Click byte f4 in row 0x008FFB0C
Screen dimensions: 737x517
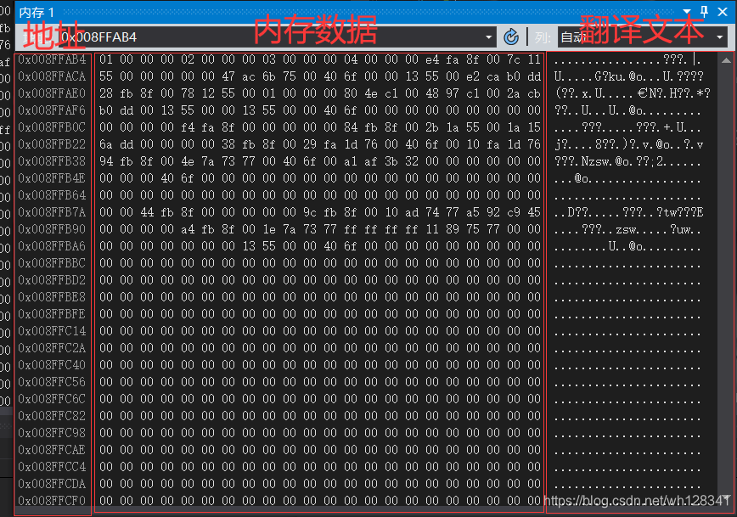click(188, 126)
